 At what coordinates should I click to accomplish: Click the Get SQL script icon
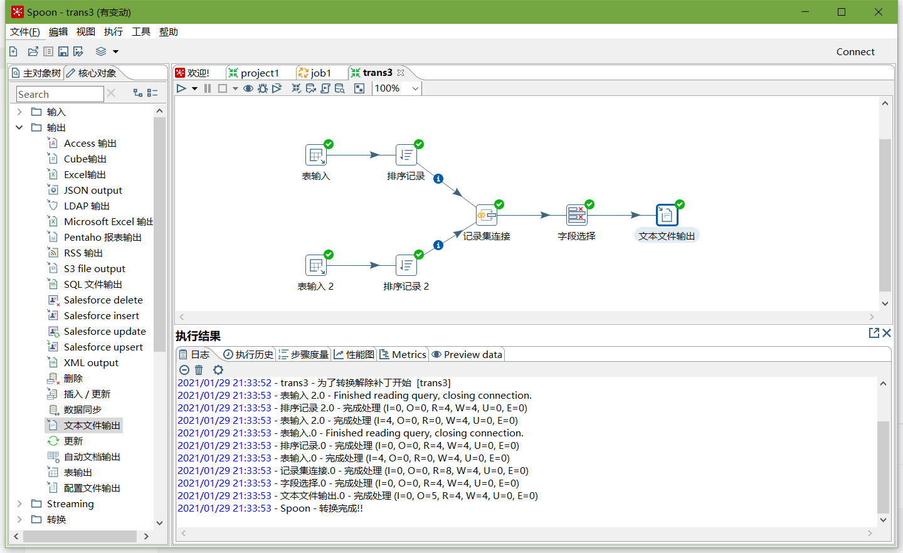325,88
